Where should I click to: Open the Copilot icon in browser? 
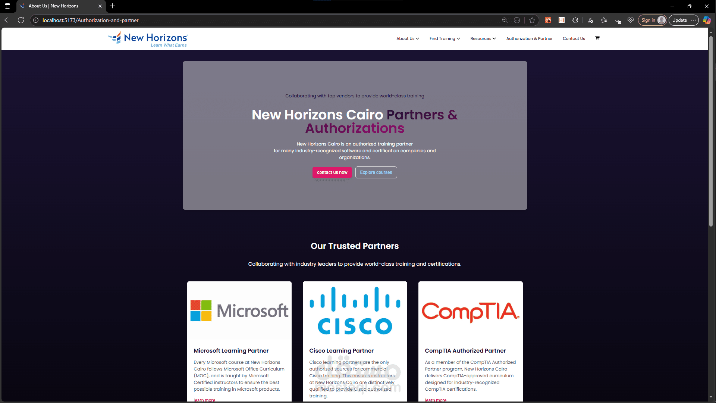(707, 20)
